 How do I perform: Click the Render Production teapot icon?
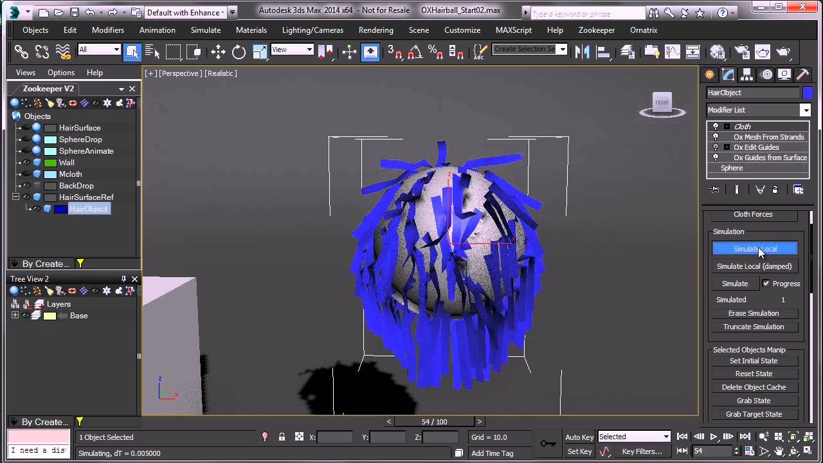[x=783, y=51]
